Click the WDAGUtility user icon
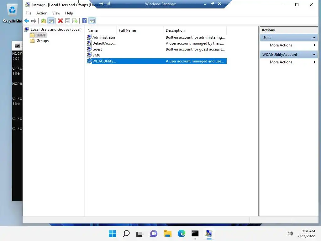This screenshot has height=241, width=321. [x=89, y=61]
